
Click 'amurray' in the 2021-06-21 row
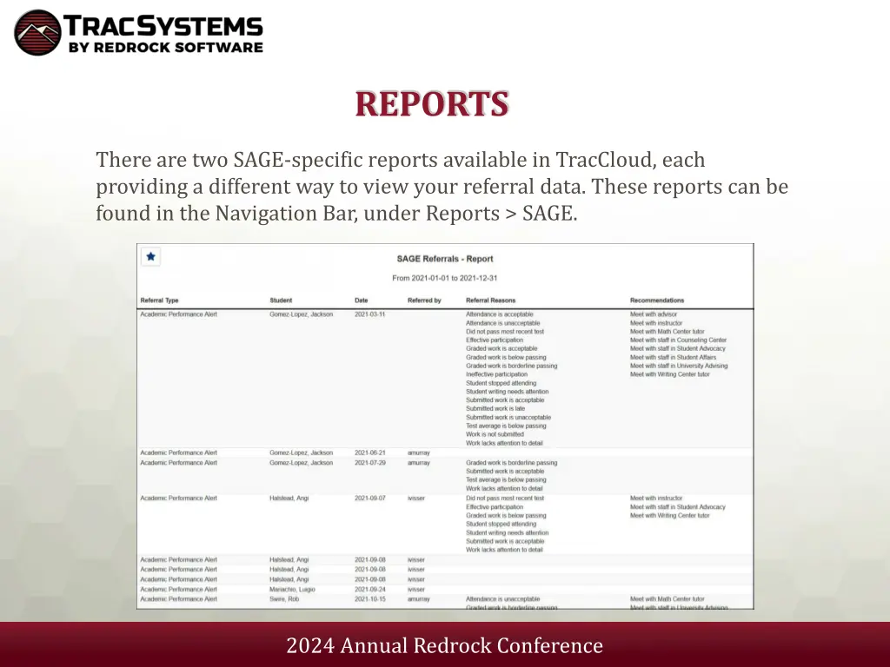click(419, 452)
